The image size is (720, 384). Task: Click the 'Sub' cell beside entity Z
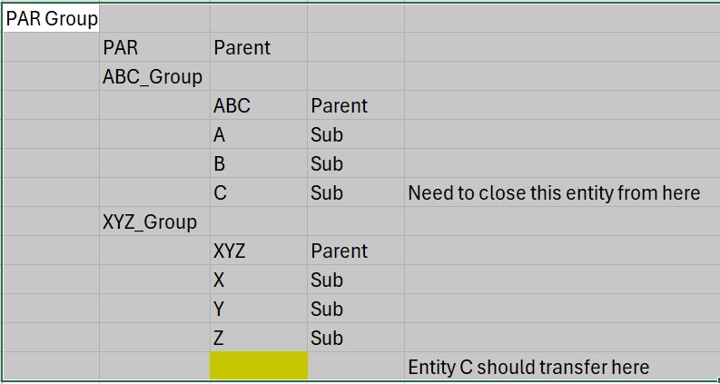356,338
